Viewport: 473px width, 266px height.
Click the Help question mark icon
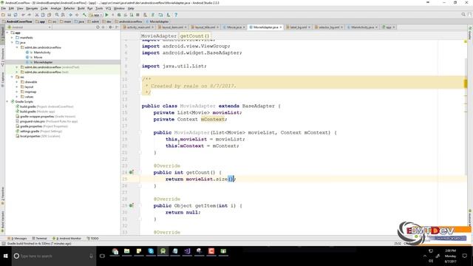click(176, 15)
